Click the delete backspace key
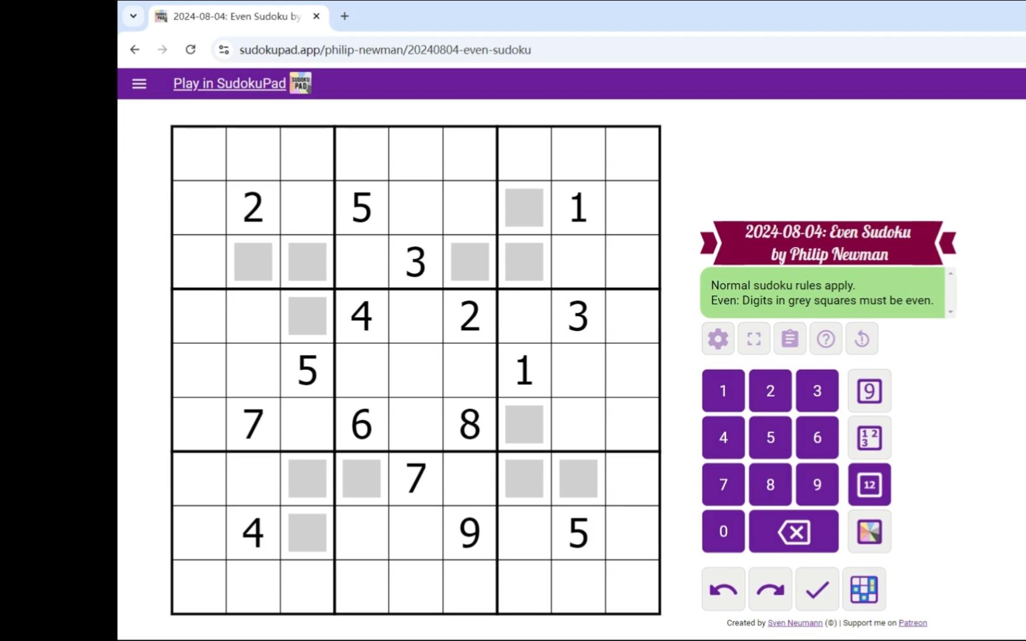Screen dimensions: 1026x641 794,532
